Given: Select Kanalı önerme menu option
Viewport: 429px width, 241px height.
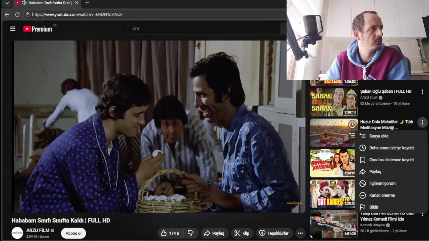Looking at the screenshot, I should pyautogui.click(x=391, y=195).
